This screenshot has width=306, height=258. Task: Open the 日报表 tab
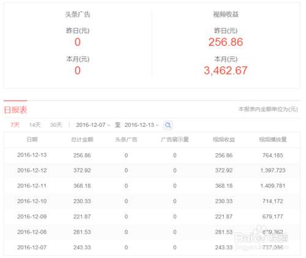click(x=16, y=110)
